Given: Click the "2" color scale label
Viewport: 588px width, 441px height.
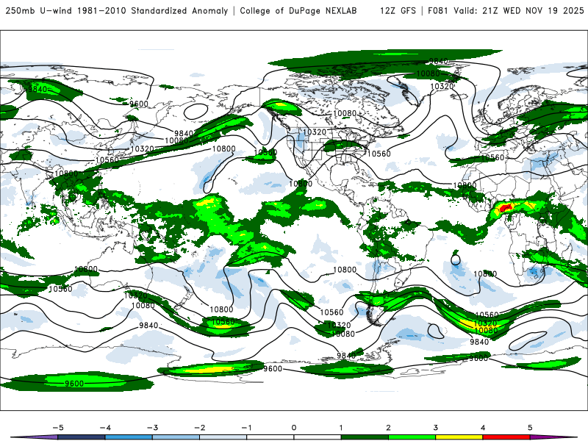Looking at the screenshot, I should [x=388, y=428].
